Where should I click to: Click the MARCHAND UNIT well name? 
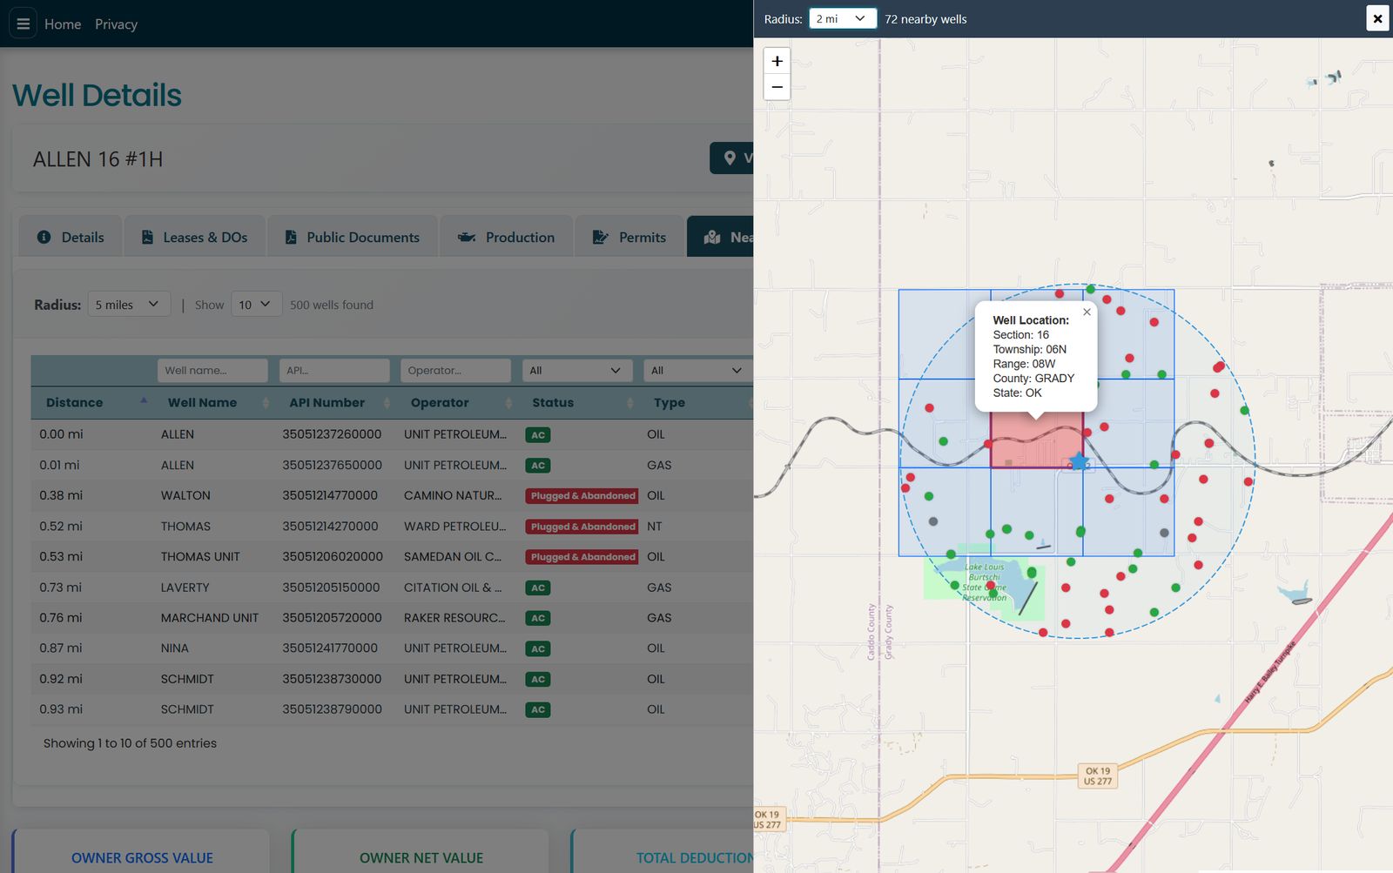[210, 617]
